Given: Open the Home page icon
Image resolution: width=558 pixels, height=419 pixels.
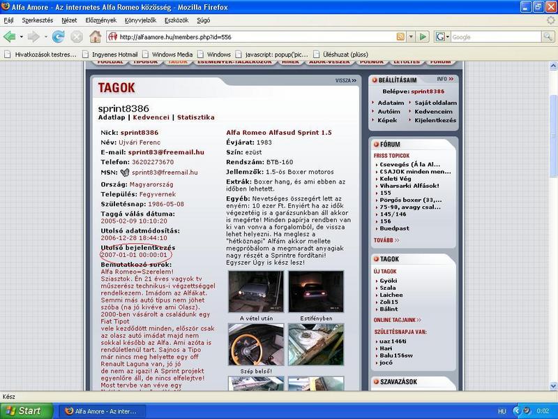Looking at the screenshot, I should (95, 37).
